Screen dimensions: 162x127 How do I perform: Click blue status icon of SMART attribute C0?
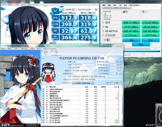[x=43, y=109]
